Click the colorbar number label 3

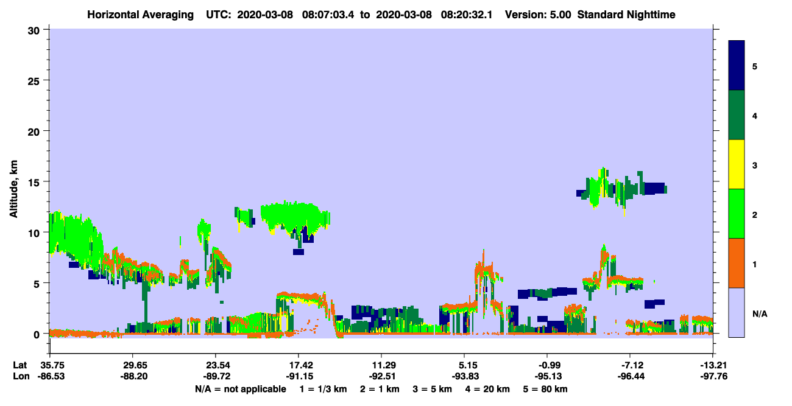click(755, 165)
